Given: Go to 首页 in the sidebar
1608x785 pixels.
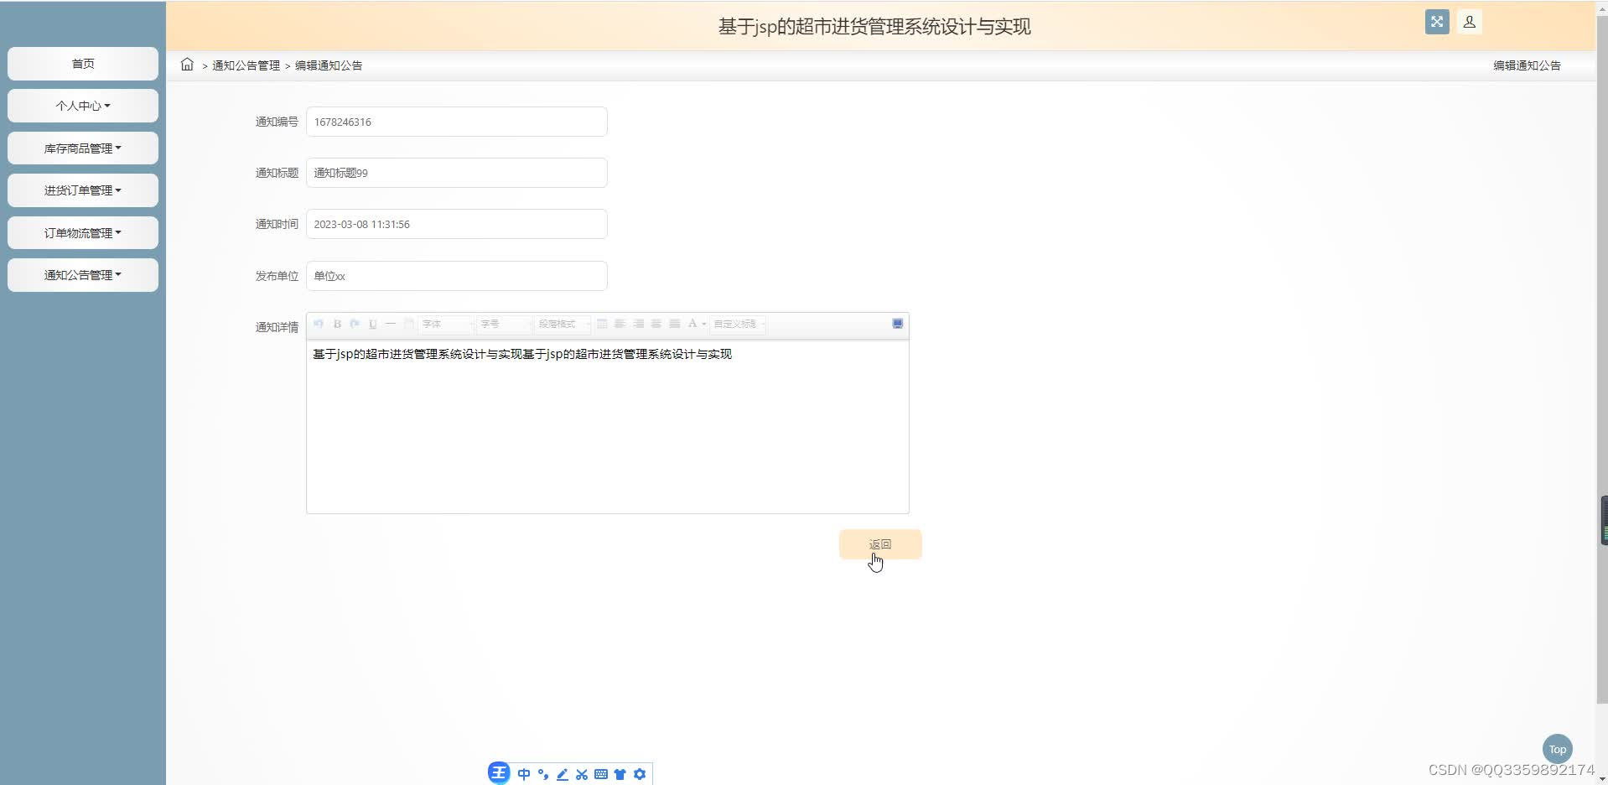Looking at the screenshot, I should [x=83, y=64].
